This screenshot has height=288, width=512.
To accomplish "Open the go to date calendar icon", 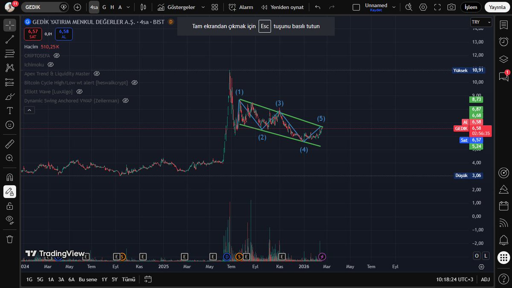I will click(x=148, y=279).
